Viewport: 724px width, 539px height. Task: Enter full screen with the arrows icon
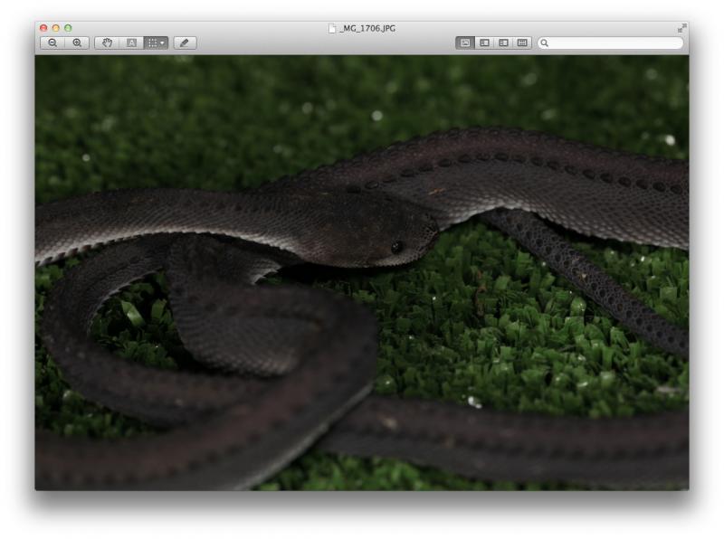[681, 28]
